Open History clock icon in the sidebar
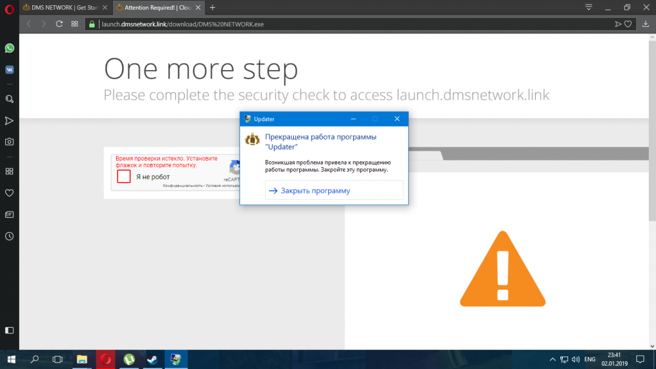The width and height of the screenshot is (656, 369). click(x=10, y=236)
